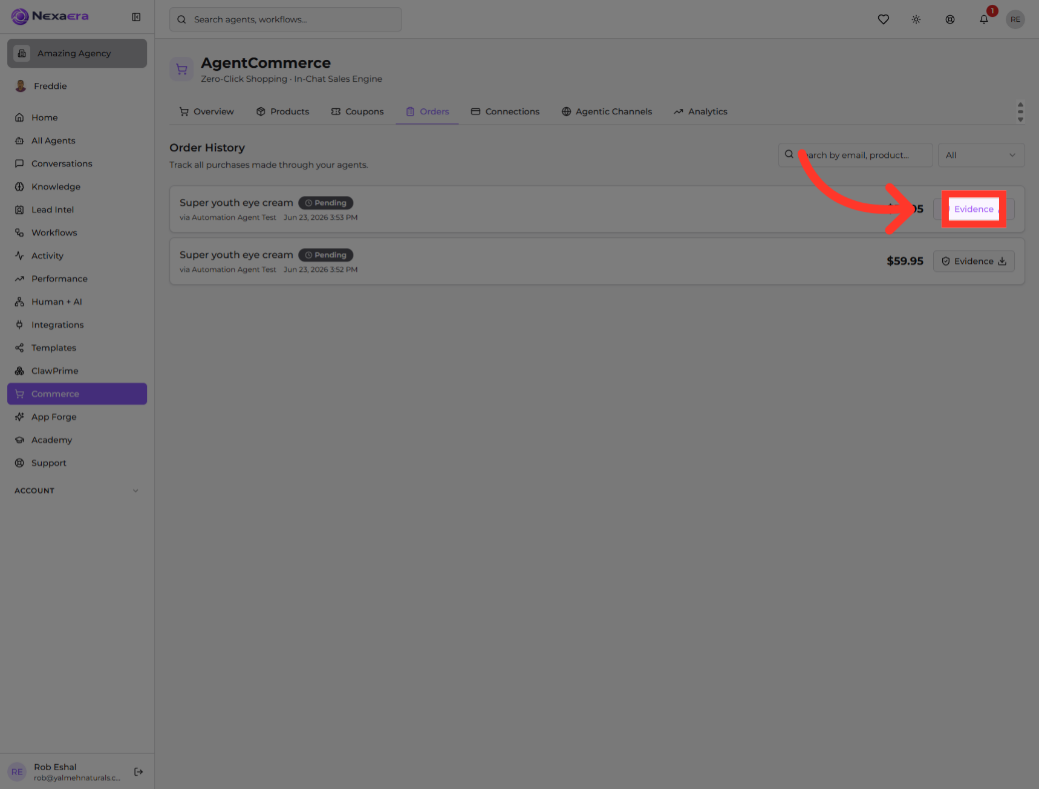The width and height of the screenshot is (1039, 789).
Task: Switch to Agentic Channels tab
Action: 607,111
